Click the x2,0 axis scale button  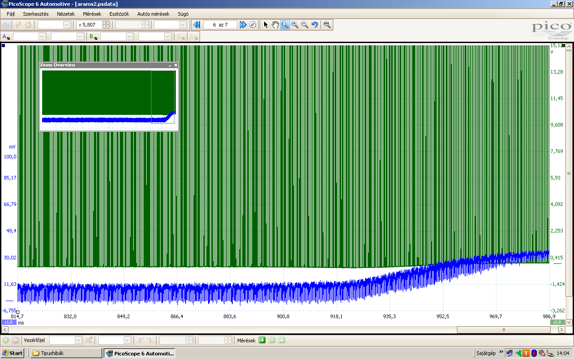(557, 322)
